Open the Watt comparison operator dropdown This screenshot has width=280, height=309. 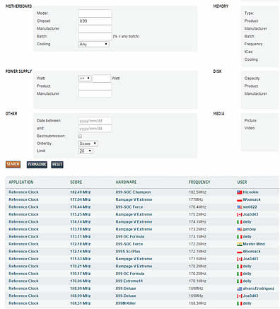pos(85,78)
